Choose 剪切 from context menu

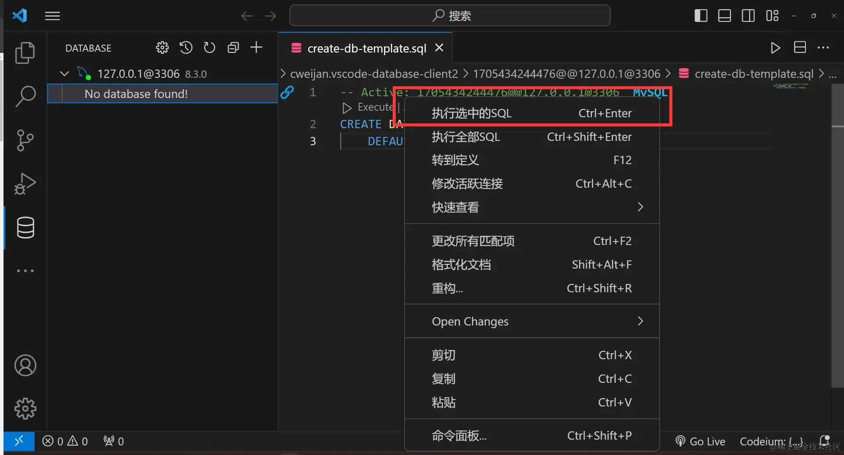(x=532, y=355)
